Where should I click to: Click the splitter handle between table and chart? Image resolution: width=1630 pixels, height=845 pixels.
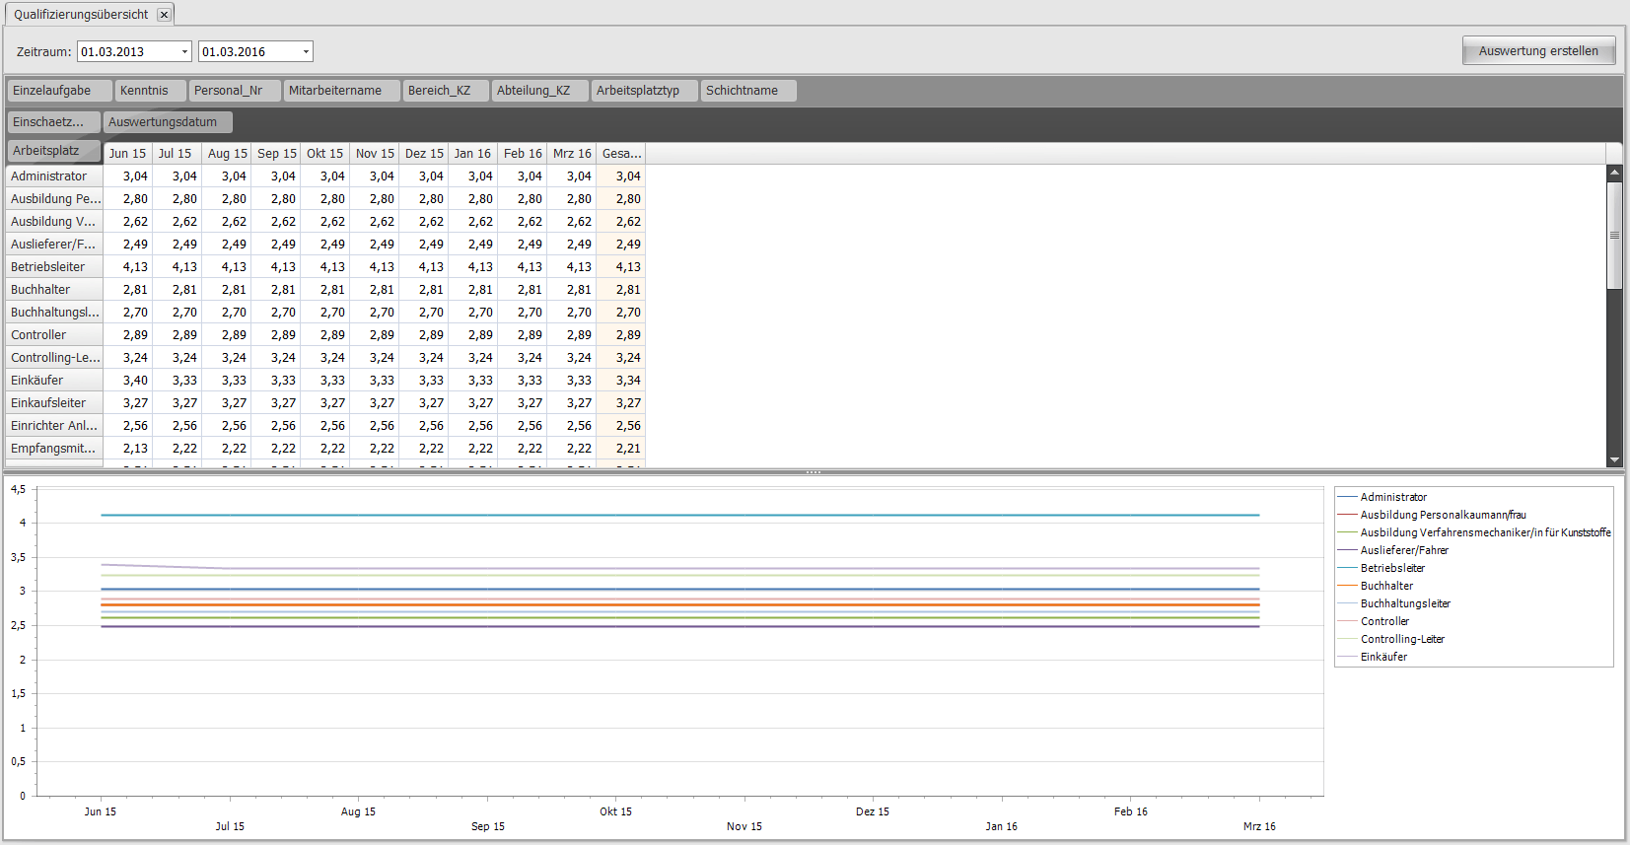pos(814,472)
